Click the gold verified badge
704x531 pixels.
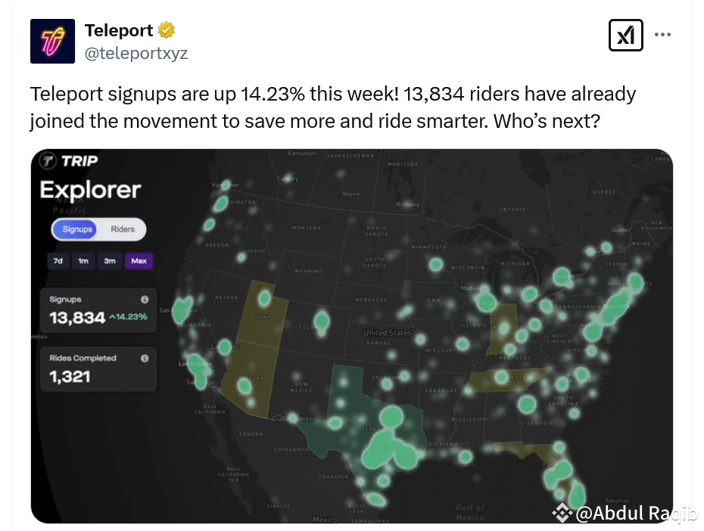click(x=166, y=30)
